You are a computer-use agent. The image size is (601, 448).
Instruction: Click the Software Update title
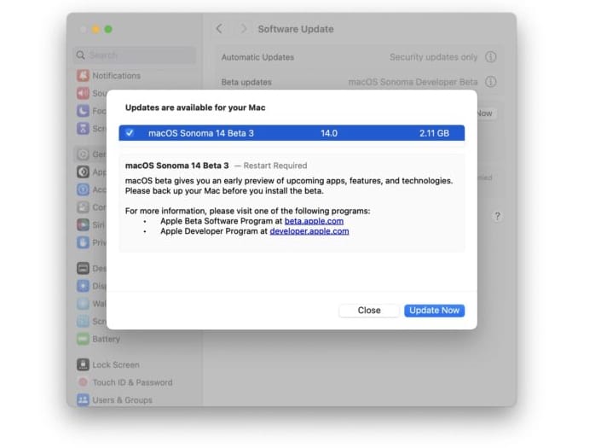point(296,29)
